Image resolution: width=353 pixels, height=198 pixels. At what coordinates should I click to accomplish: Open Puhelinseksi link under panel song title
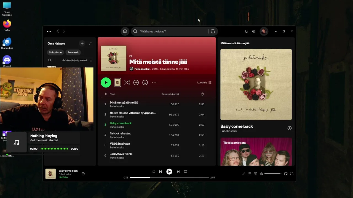tap(229, 131)
